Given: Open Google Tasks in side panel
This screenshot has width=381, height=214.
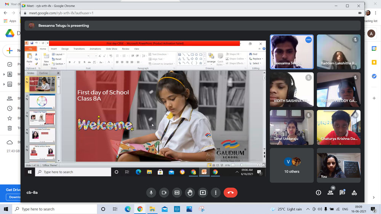Looking at the screenshot, I should [x=374, y=76].
